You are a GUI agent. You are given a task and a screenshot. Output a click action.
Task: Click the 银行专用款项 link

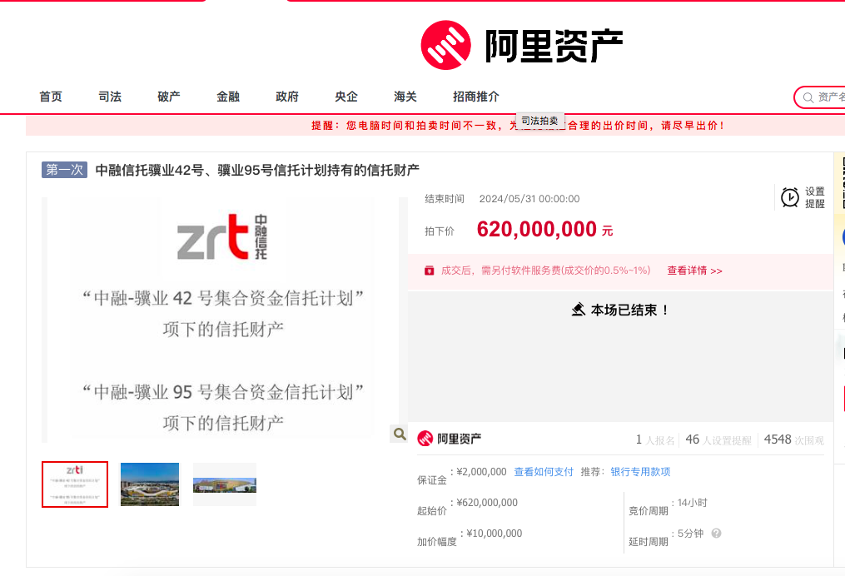point(640,472)
